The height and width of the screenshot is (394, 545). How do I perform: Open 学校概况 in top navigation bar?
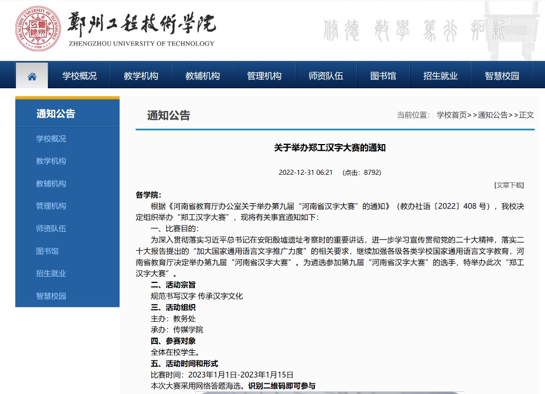[79, 76]
